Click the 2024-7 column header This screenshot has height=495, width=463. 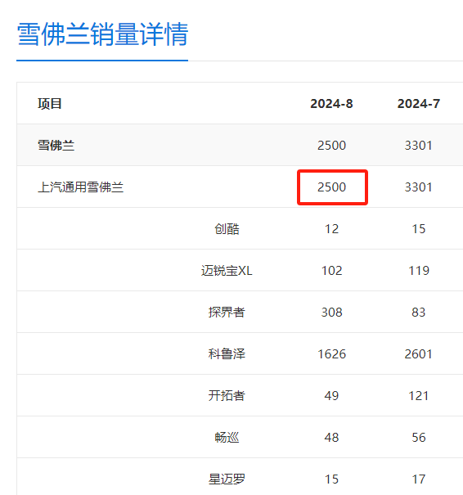click(x=419, y=104)
